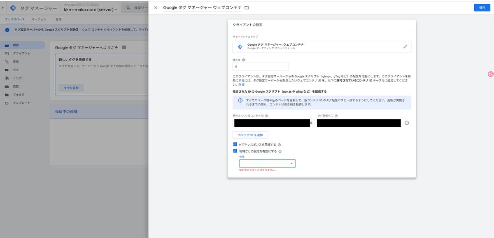The height and width of the screenshot is (238, 494).
Task: Open help icon for 地域ごとの設定を有効にする
Action: pos(280,152)
